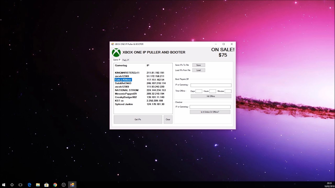
Task: Select gamertag MesonicPuppet29
Action: [126, 94]
